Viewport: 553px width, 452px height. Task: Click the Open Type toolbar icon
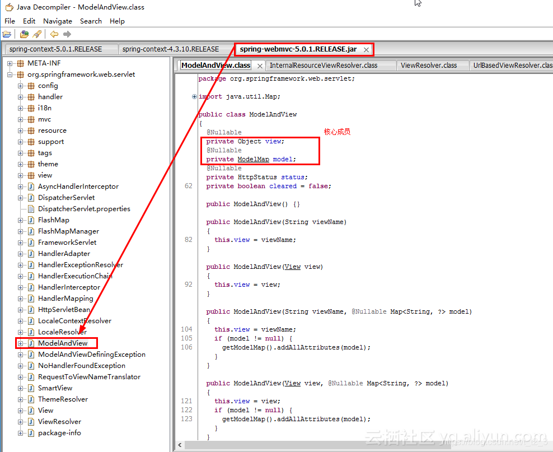[x=24, y=34]
